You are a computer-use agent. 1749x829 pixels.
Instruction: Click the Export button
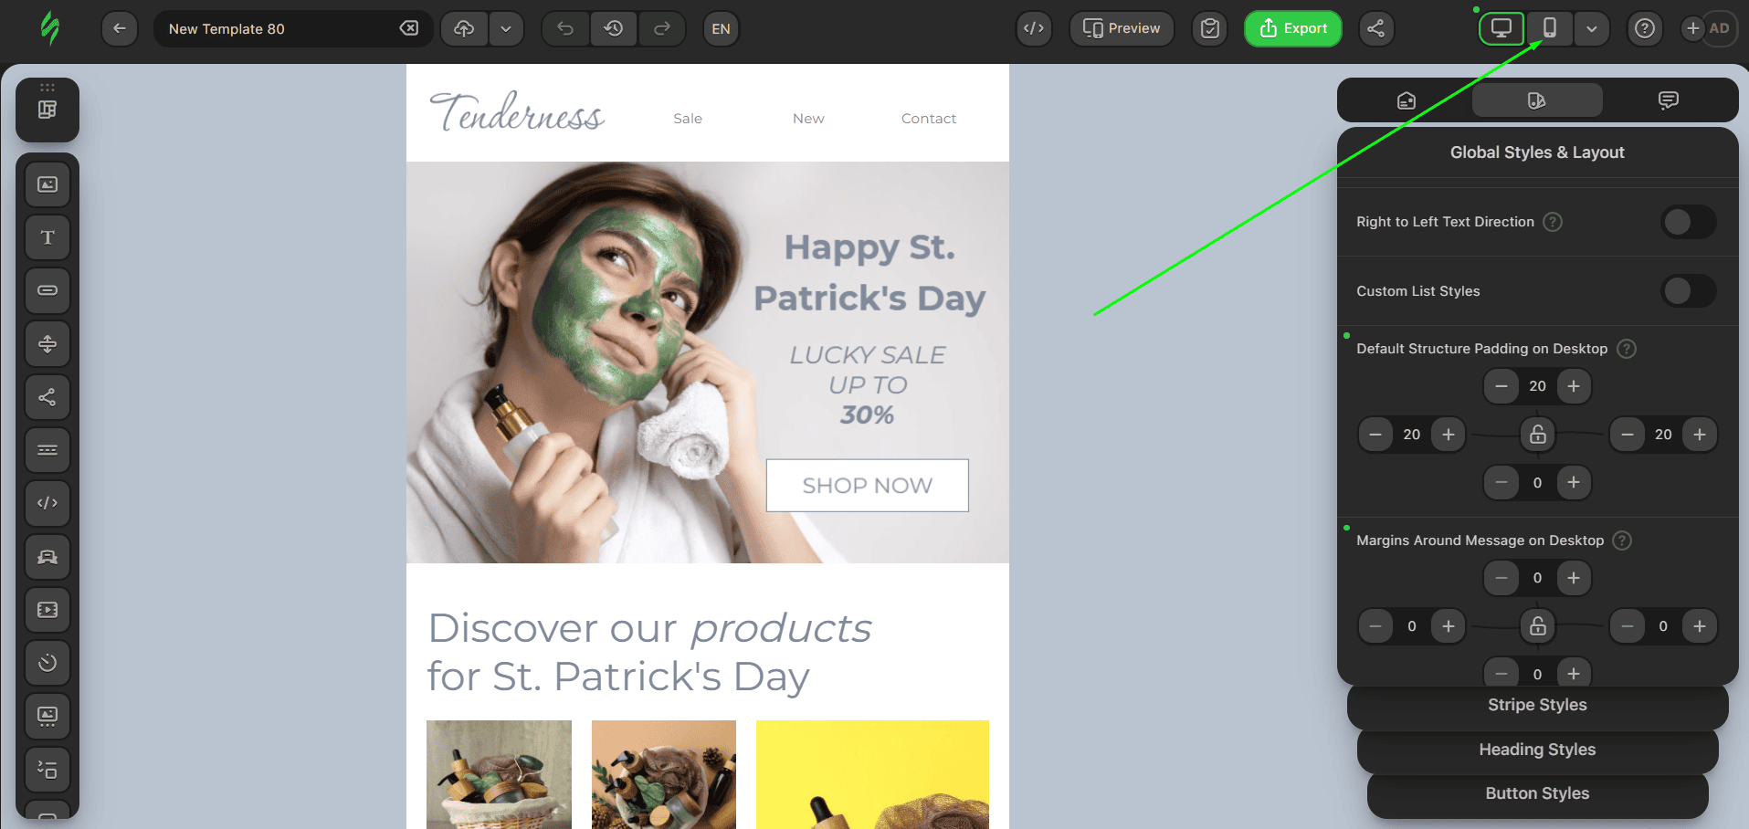point(1292,28)
